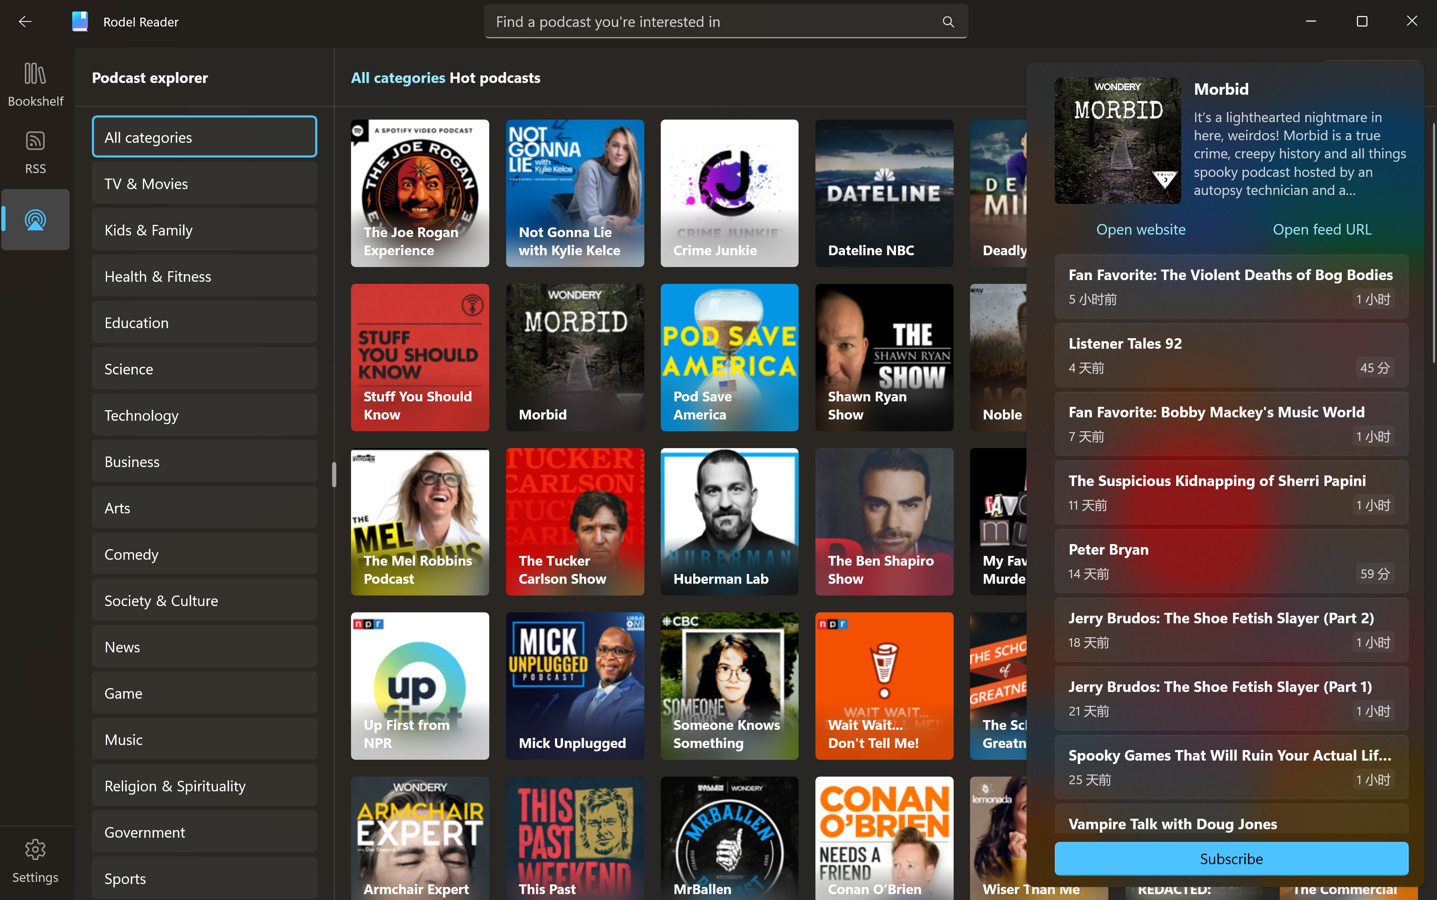
Task: Select the Education category
Action: point(204,323)
